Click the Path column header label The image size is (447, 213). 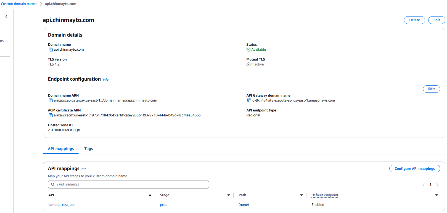coord(242,195)
